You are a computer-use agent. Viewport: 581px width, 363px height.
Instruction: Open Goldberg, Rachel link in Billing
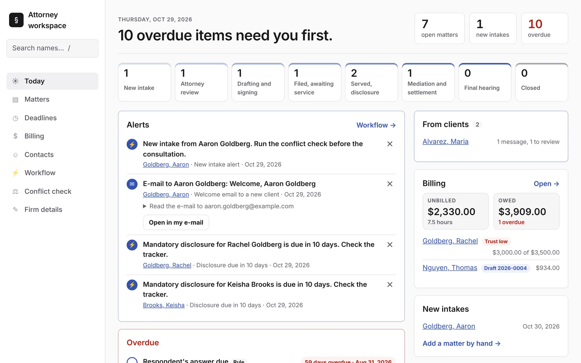click(x=450, y=241)
